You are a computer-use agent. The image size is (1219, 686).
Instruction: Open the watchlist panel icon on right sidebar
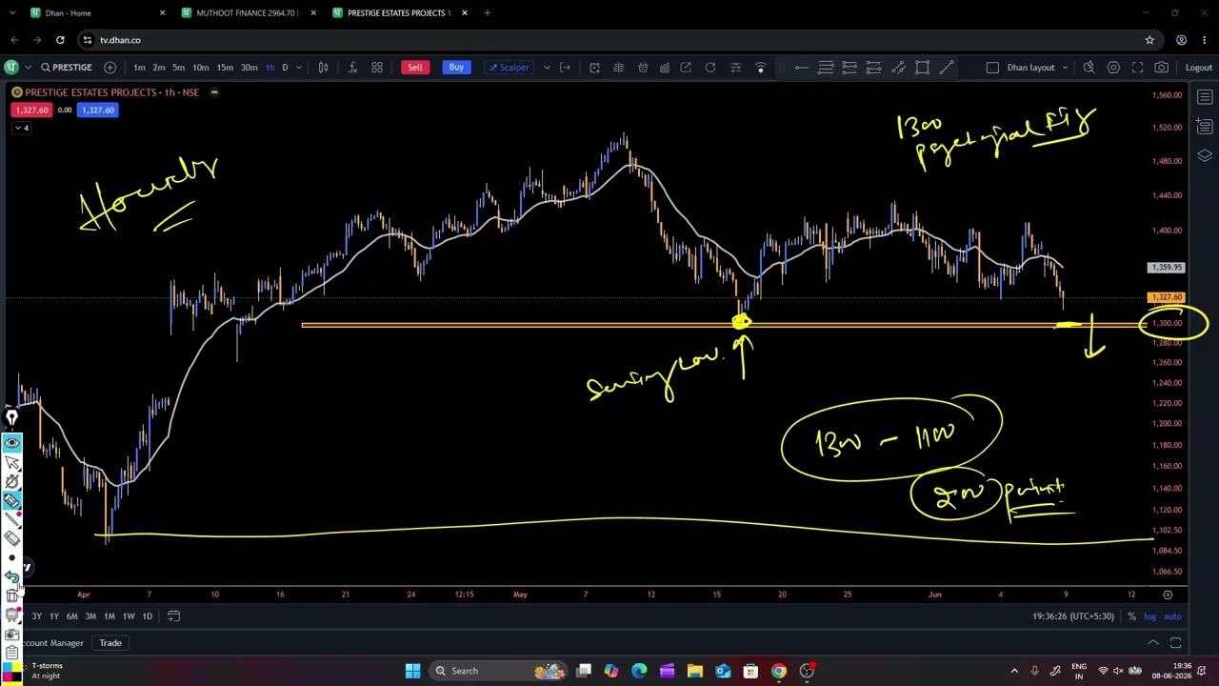(1205, 97)
